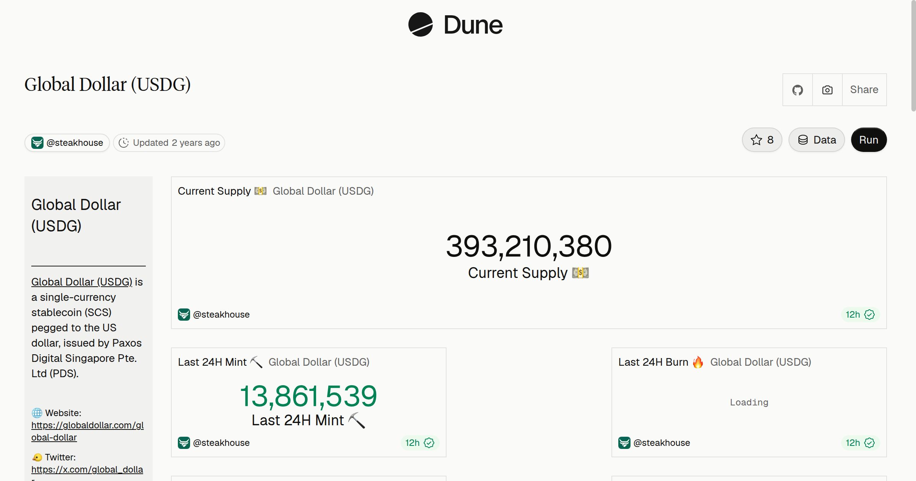
Task: Click the database icon in Data button
Action: (x=803, y=140)
